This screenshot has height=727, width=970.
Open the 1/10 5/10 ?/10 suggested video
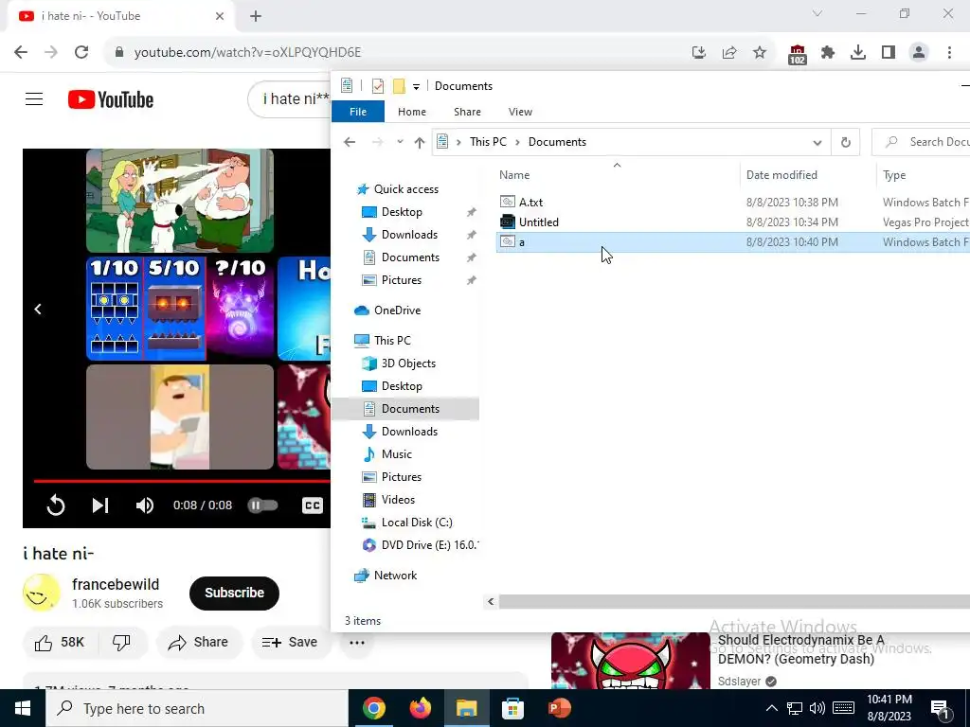180,308
